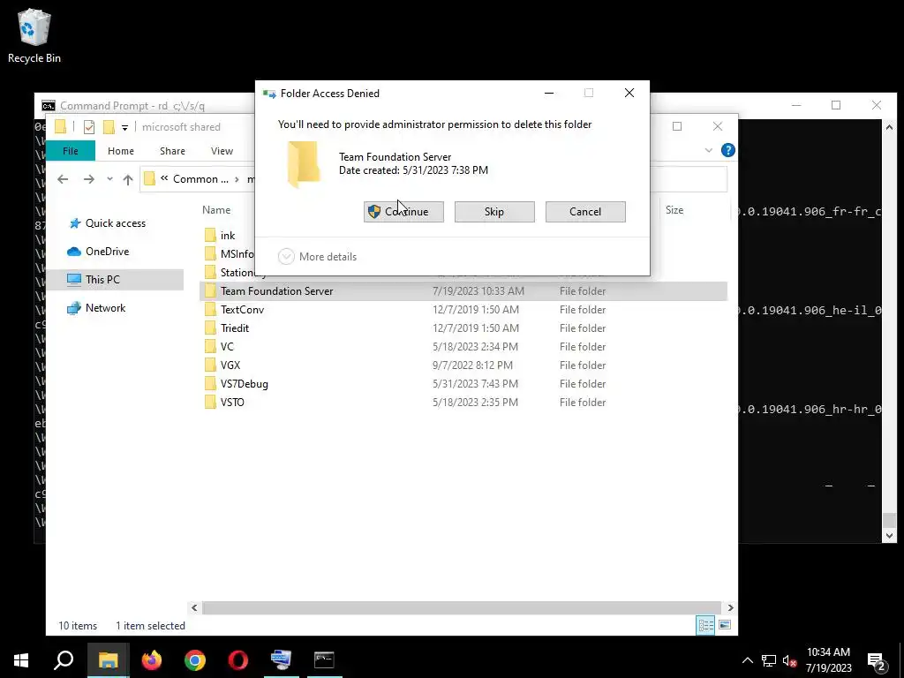904x678 pixels.
Task: Switch to the Home ribbon tab
Action: coord(120,151)
